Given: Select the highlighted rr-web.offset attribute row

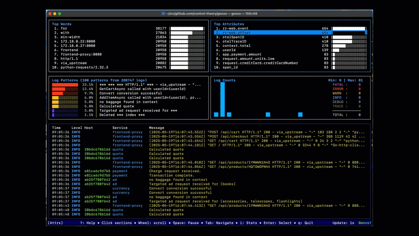Looking at the screenshot, I should point(290,33).
